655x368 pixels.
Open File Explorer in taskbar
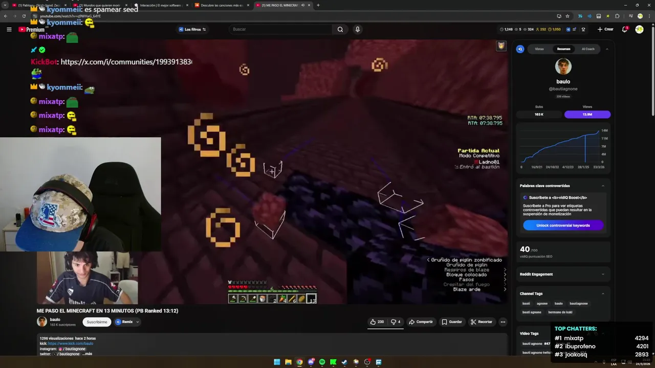288,362
